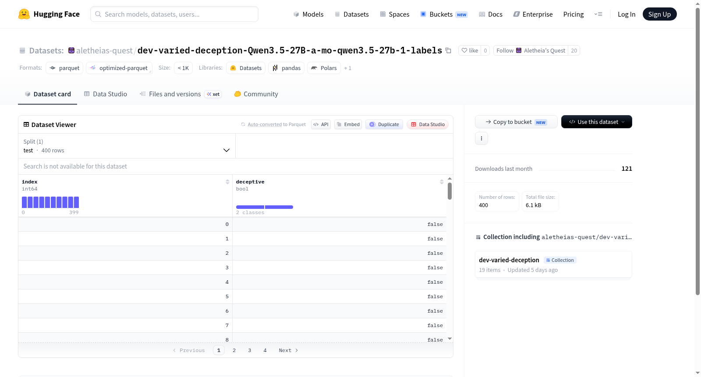Switch to the Community tab
The width and height of the screenshot is (701, 377).
(256, 94)
